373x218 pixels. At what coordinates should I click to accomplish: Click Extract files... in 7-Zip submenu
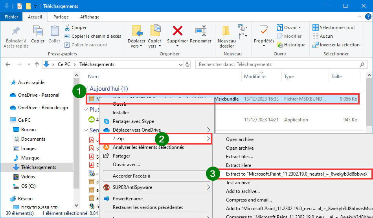coord(239,157)
